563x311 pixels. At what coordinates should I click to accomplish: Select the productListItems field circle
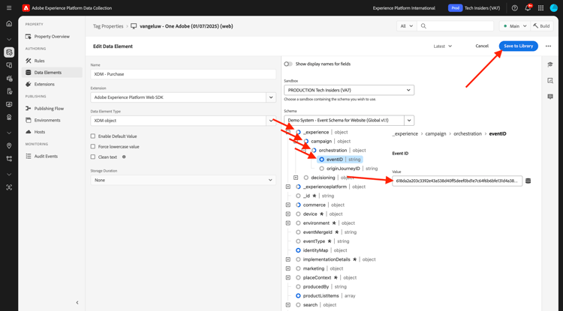298,295
